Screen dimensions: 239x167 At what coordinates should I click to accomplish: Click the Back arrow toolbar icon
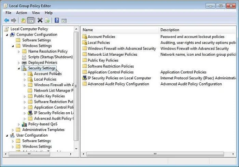point(6,20)
